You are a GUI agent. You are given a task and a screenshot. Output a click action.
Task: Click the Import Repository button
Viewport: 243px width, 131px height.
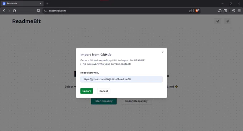[x=136, y=101]
